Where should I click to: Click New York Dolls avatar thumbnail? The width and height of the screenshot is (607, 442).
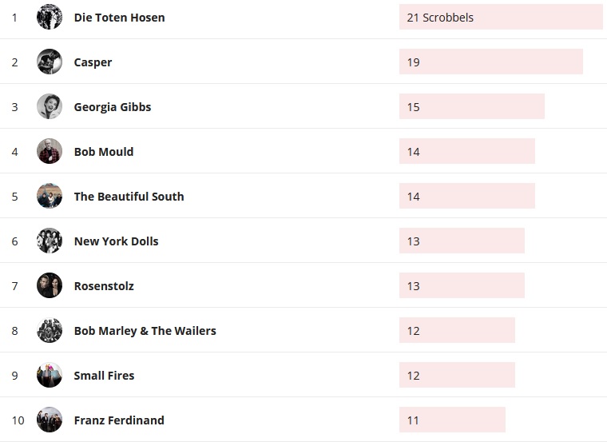(x=50, y=241)
